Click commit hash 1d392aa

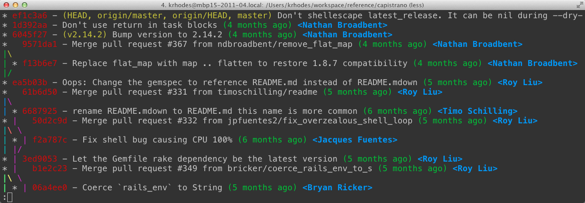30,25
